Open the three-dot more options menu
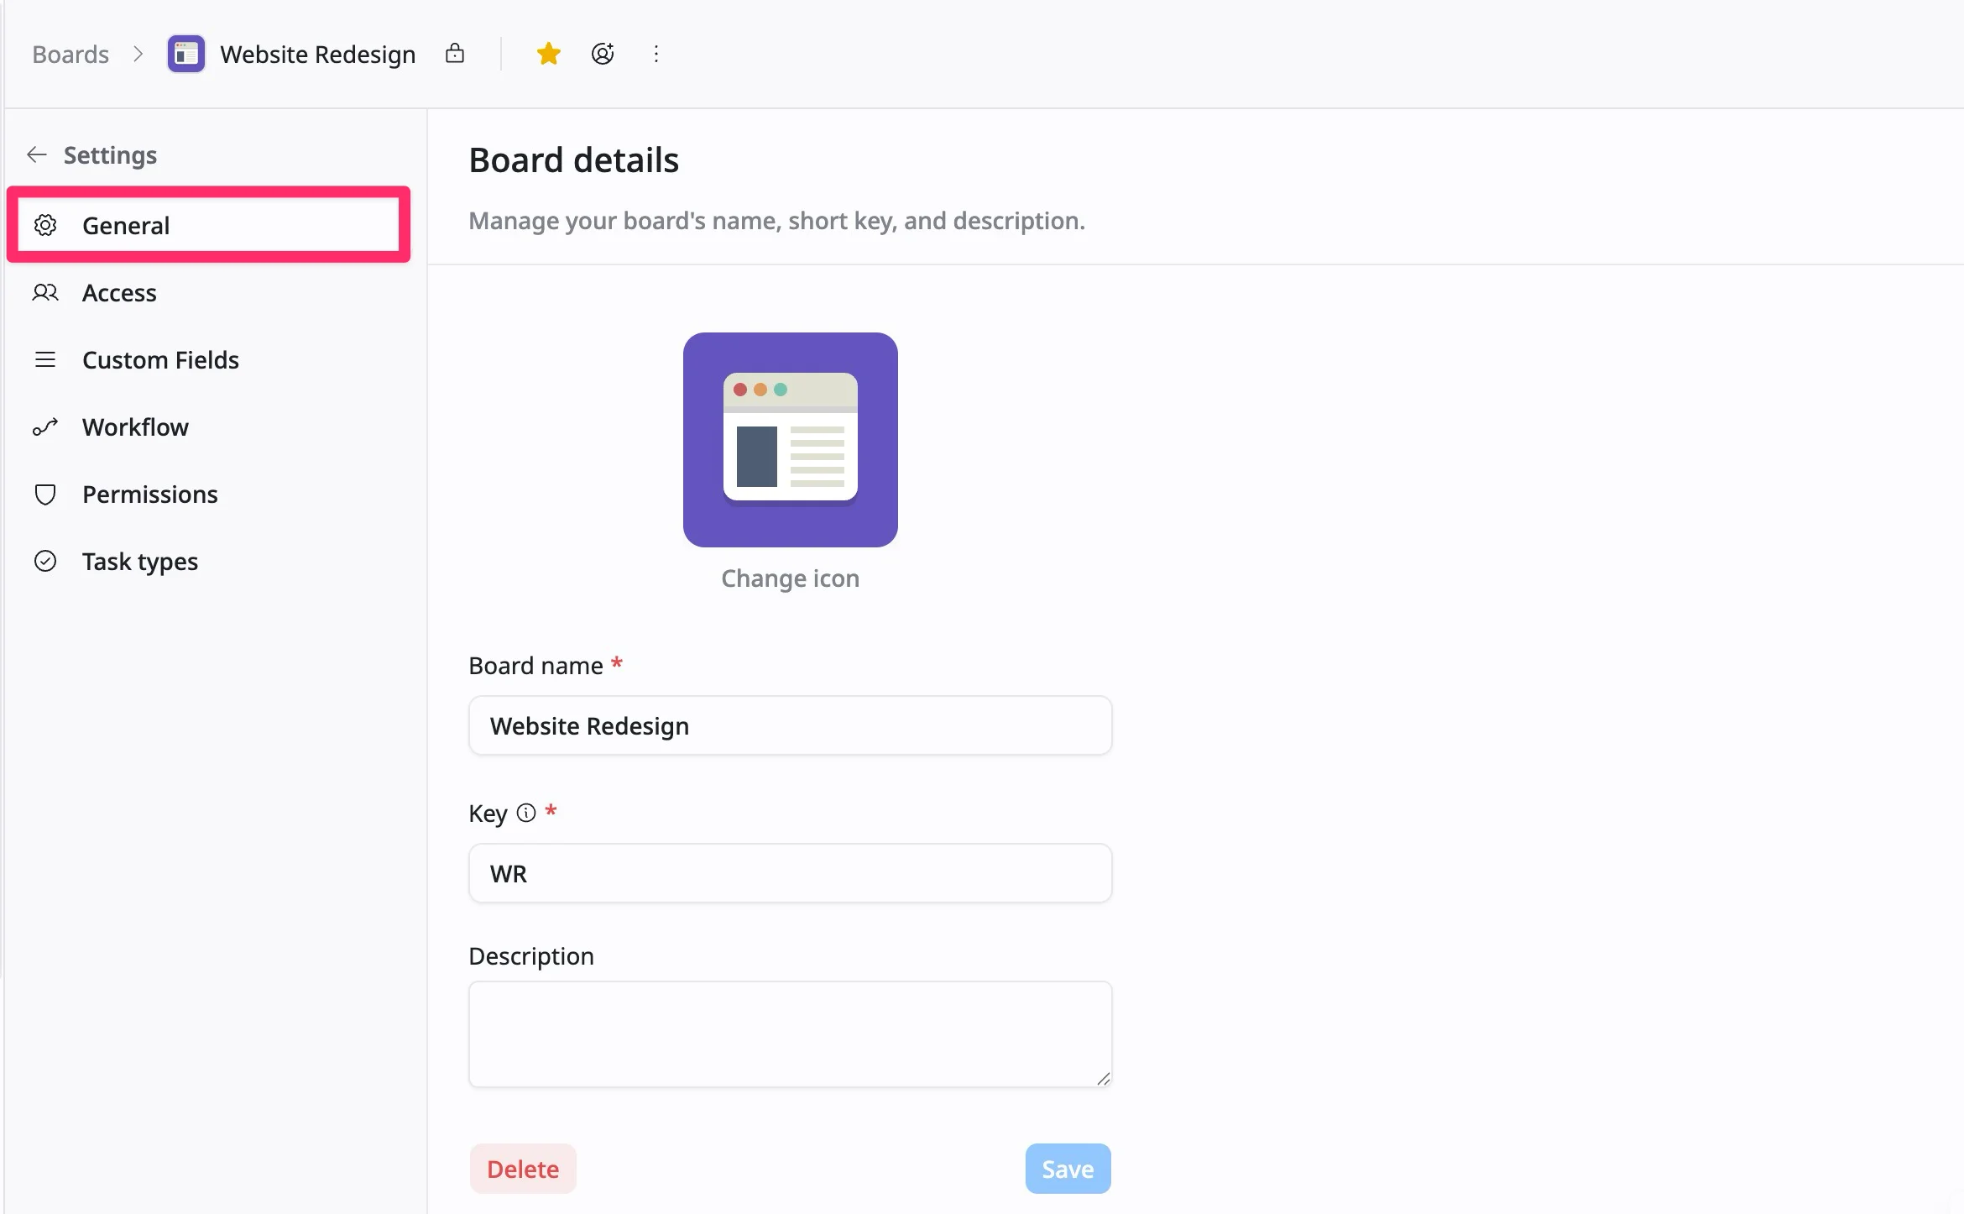The image size is (1964, 1214). click(x=656, y=54)
